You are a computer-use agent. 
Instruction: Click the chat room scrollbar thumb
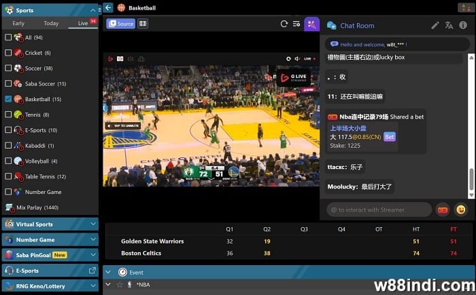pyautogui.click(x=471, y=180)
